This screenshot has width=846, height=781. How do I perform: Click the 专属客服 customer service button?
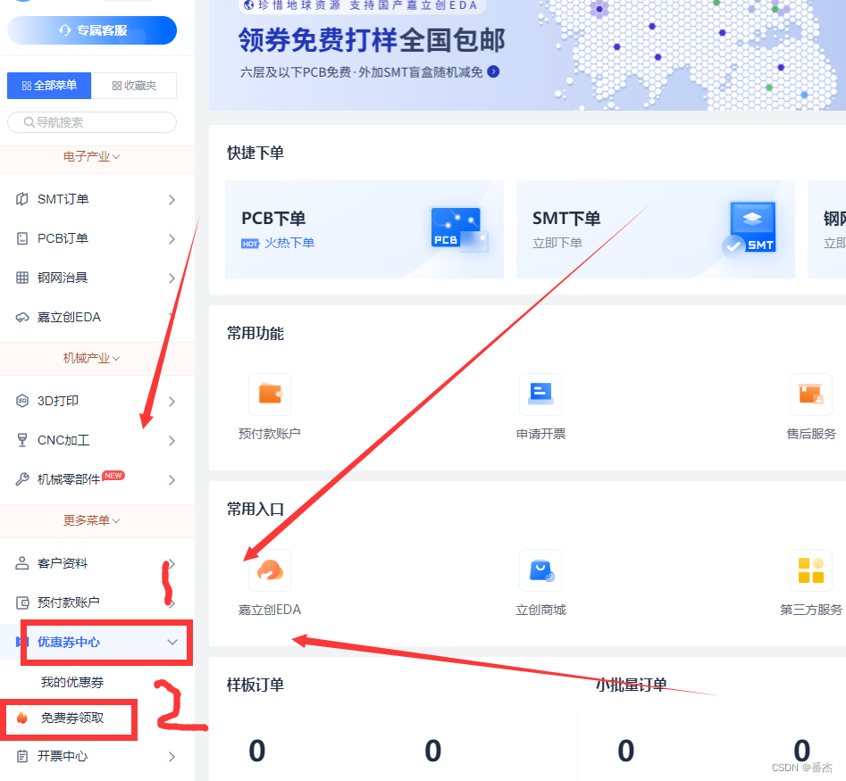click(92, 30)
